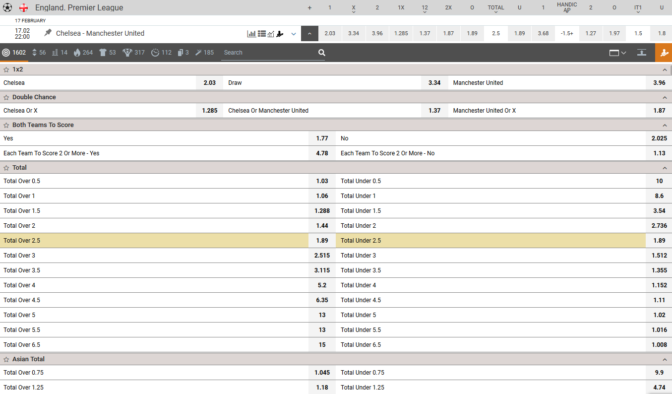Select the filter showing 317
Screen dimensions: 672x394
click(x=134, y=52)
